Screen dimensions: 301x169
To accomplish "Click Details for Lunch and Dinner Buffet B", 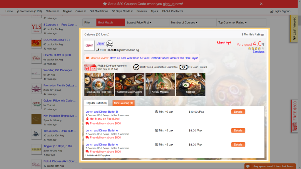I will tap(238, 112).
